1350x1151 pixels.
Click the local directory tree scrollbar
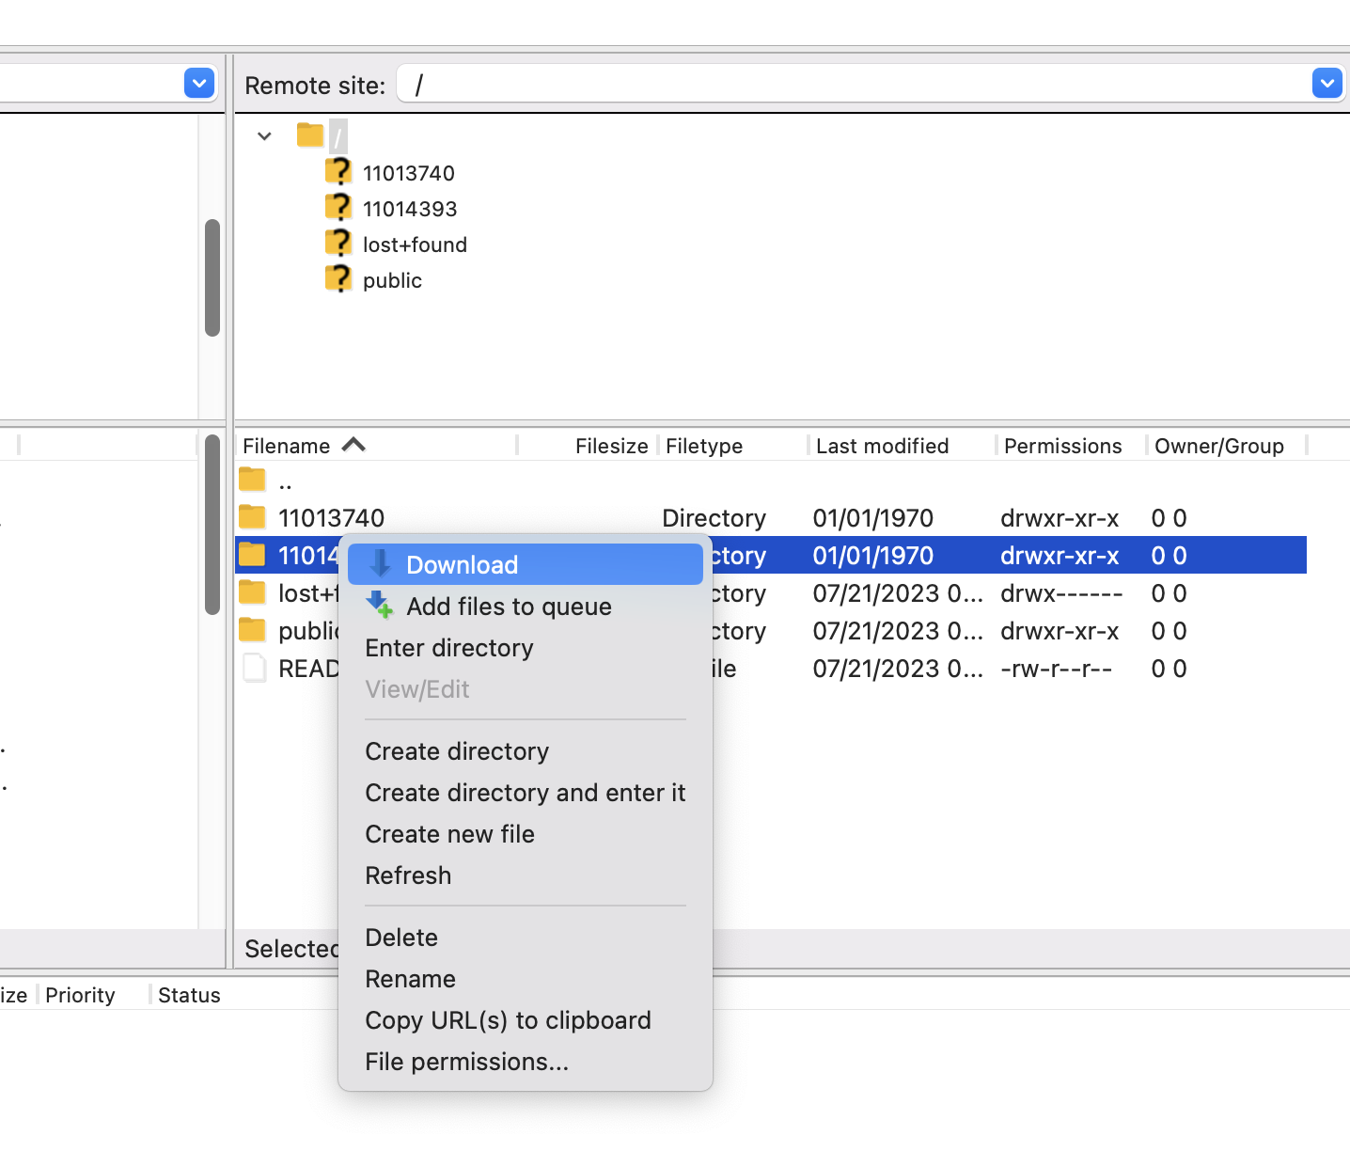212,278
